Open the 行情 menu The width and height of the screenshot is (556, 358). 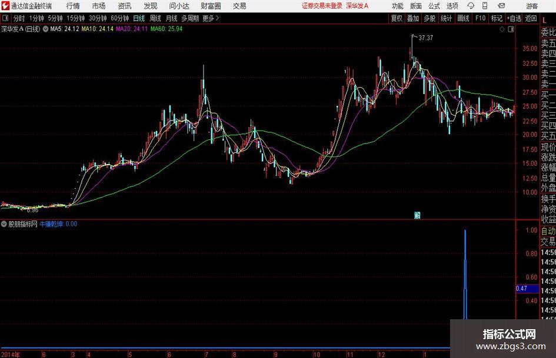73,6
